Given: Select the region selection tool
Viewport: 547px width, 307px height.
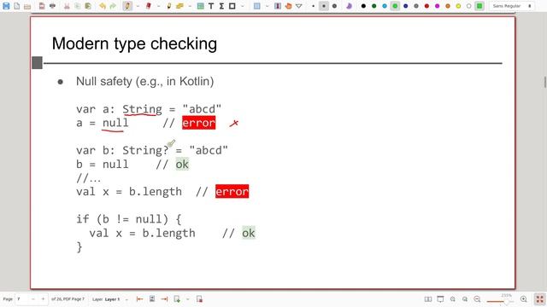Looking at the screenshot, I should point(256,6).
